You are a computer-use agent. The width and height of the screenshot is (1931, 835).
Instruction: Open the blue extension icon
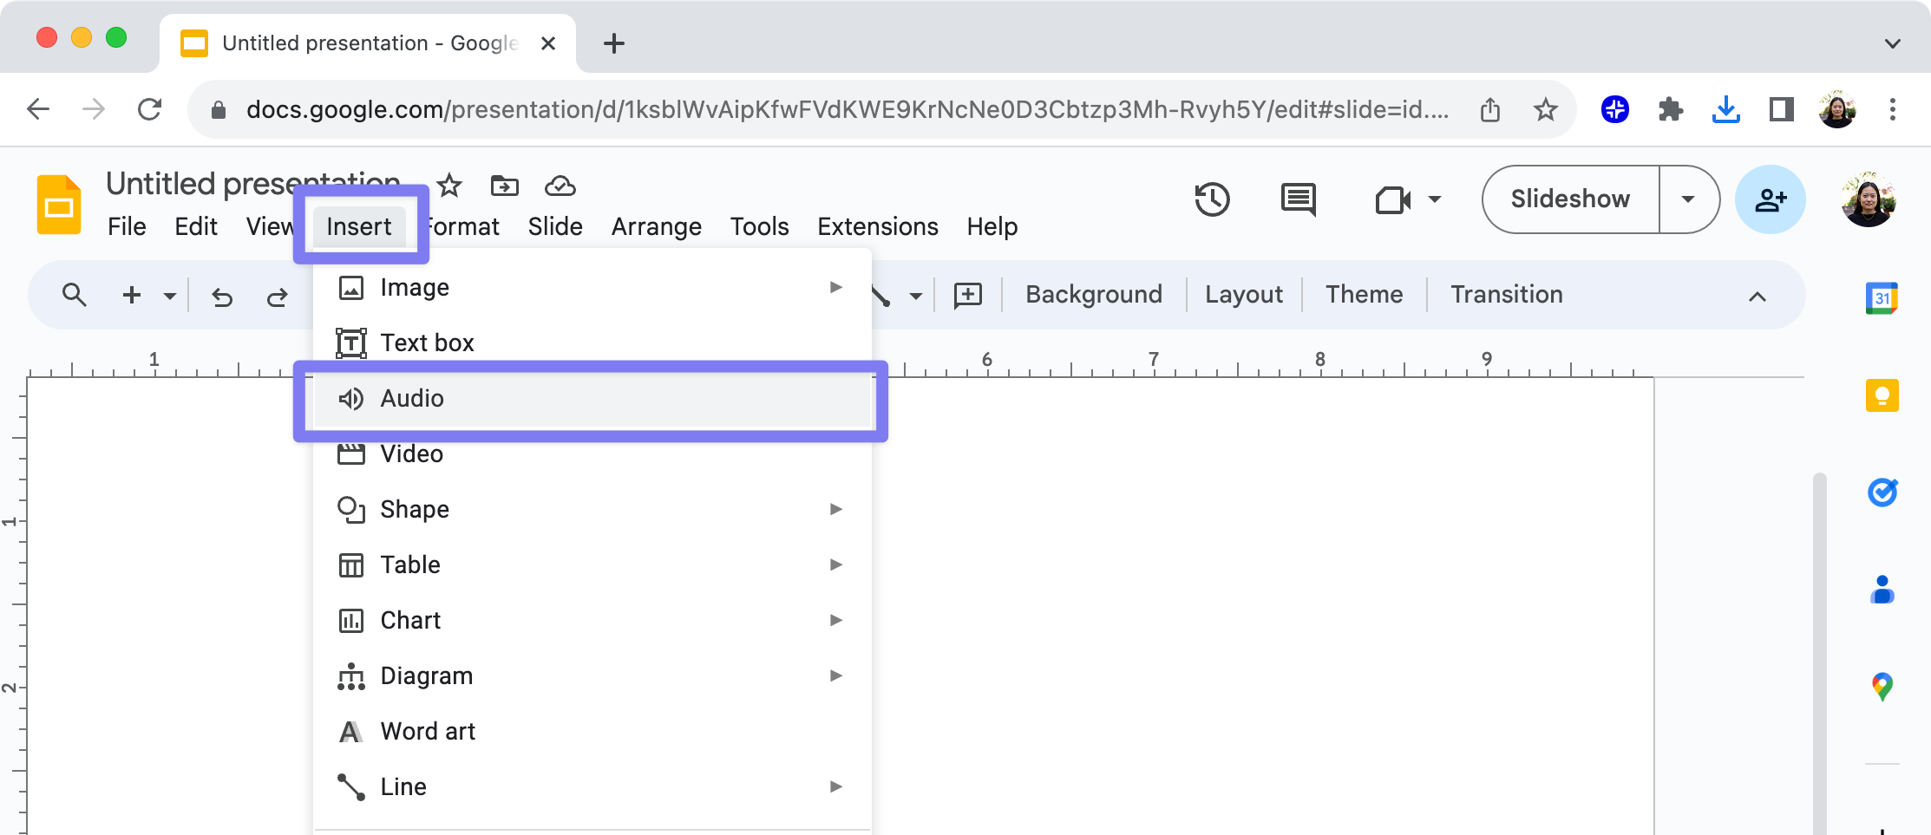tap(1614, 109)
